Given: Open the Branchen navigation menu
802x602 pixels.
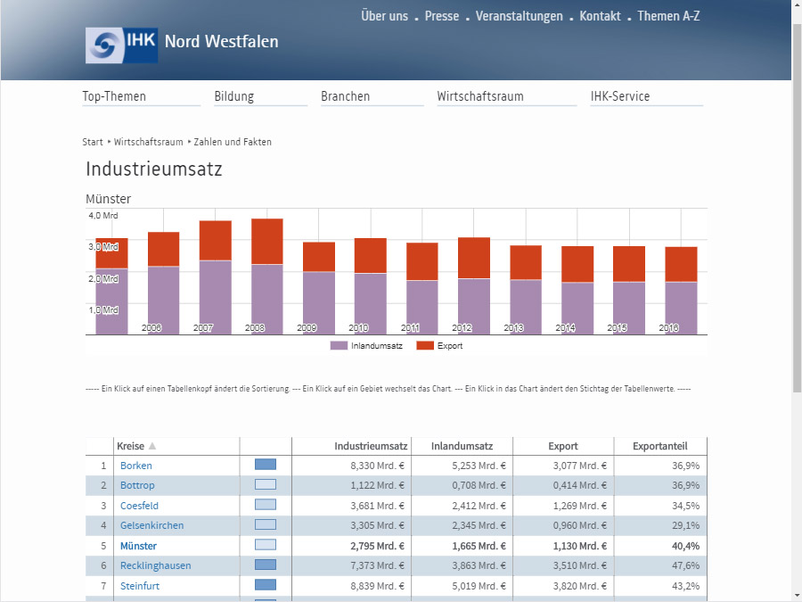Looking at the screenshot, I should tap(345, 96).
